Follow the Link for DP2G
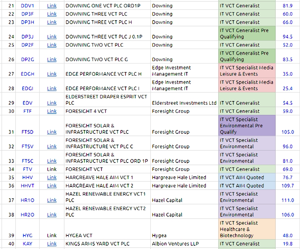300x249 pixels. (x=52, y=59)
